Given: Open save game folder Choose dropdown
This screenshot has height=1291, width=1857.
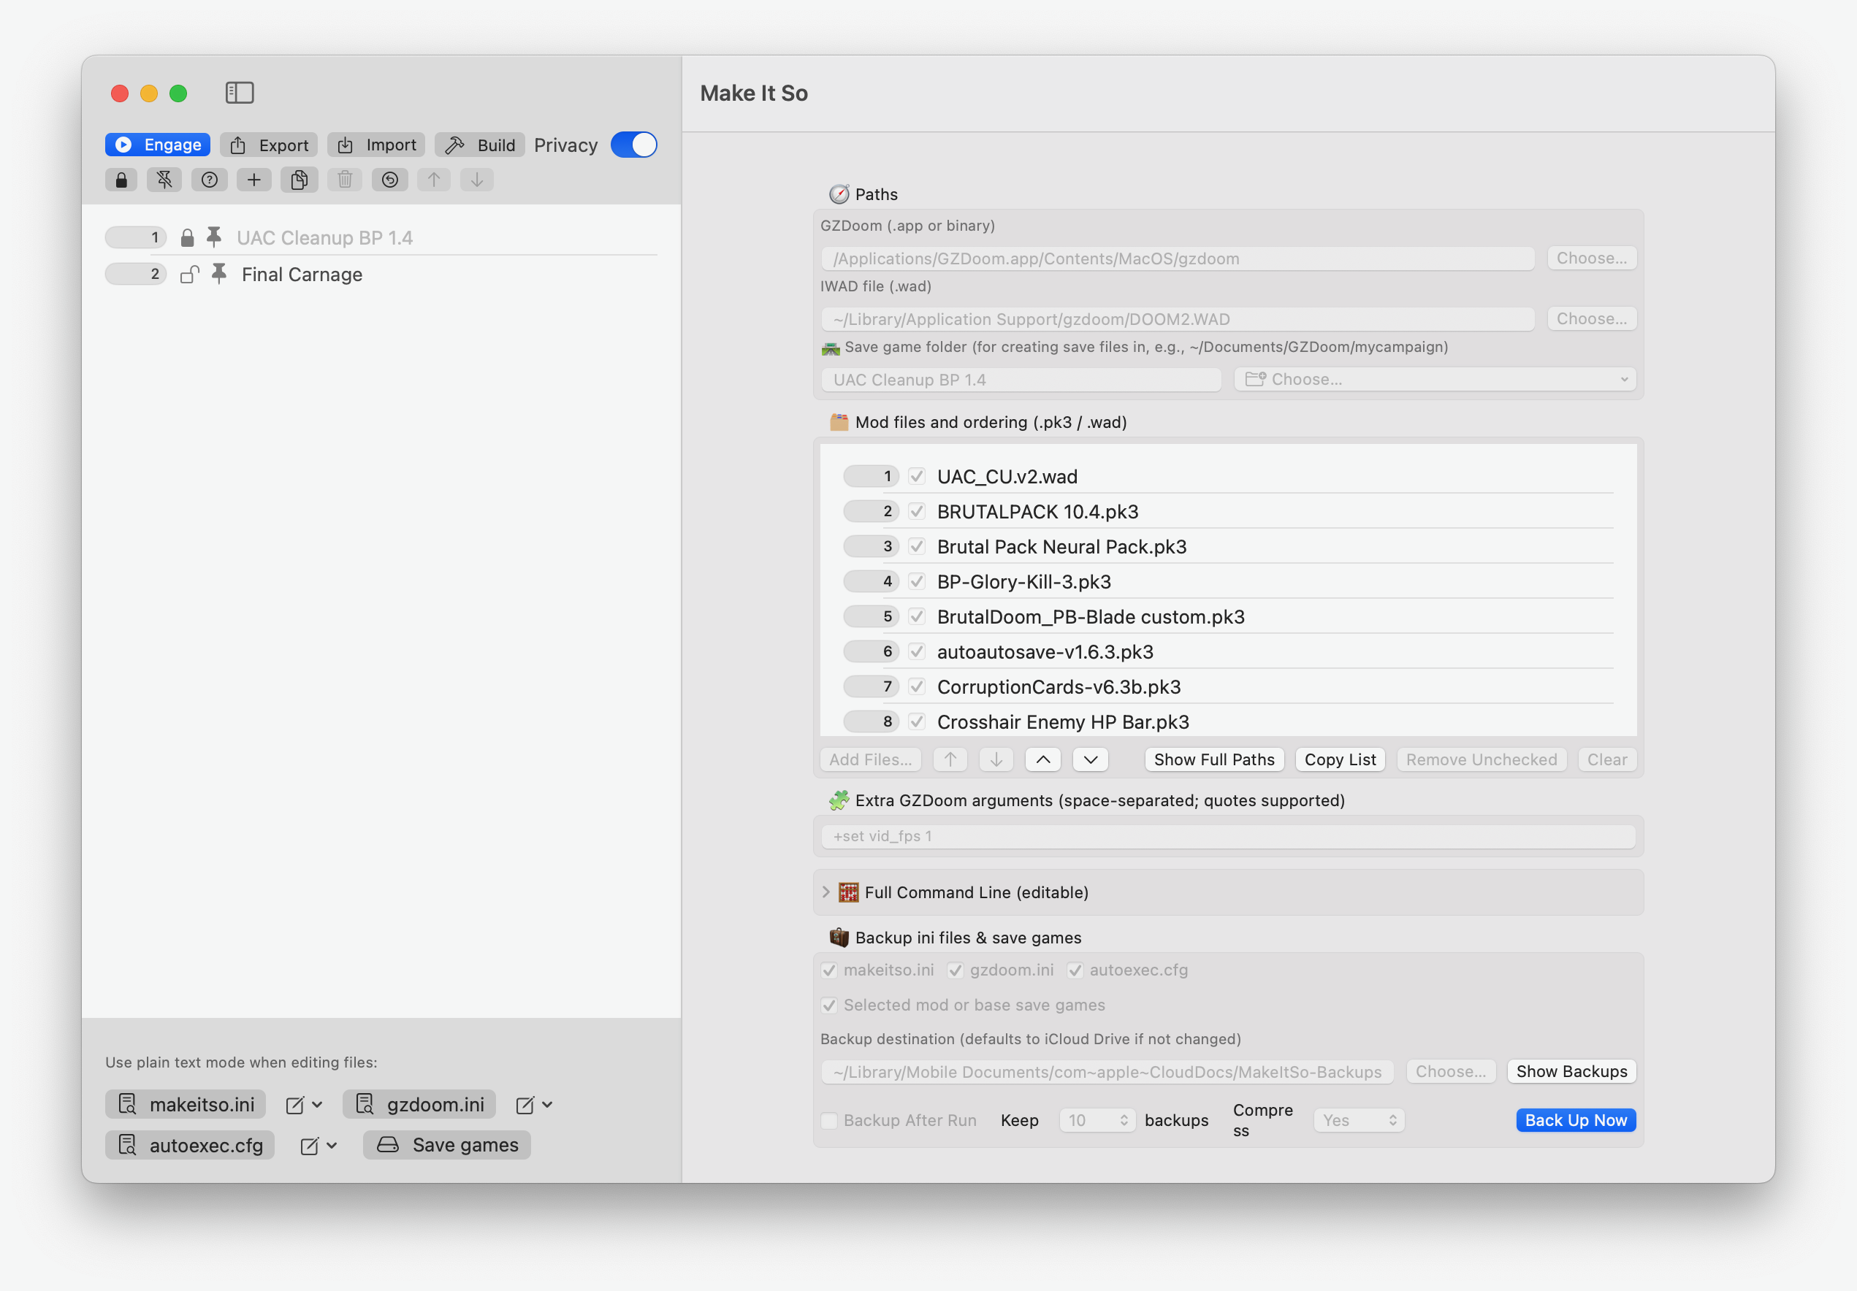Looking at the screenshot, I should pos(1435,379).
